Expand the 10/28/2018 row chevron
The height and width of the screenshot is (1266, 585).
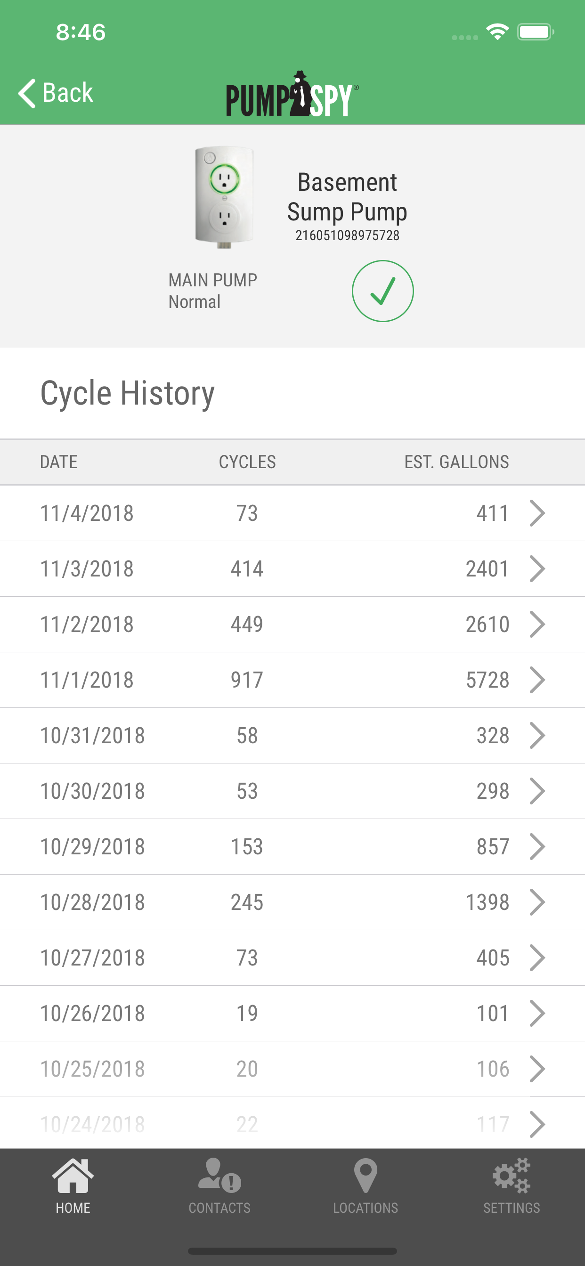(x=537, y=902)
